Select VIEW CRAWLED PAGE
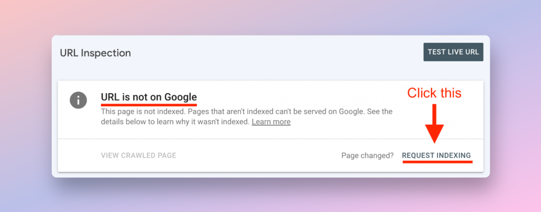 click(139, 155)
